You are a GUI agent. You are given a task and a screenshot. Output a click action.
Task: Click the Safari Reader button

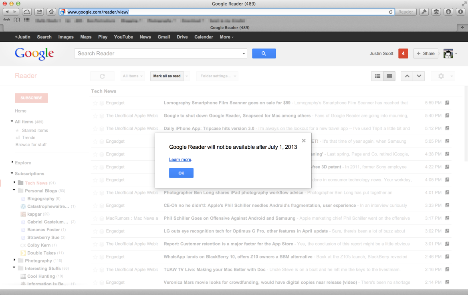coord(405,12)
